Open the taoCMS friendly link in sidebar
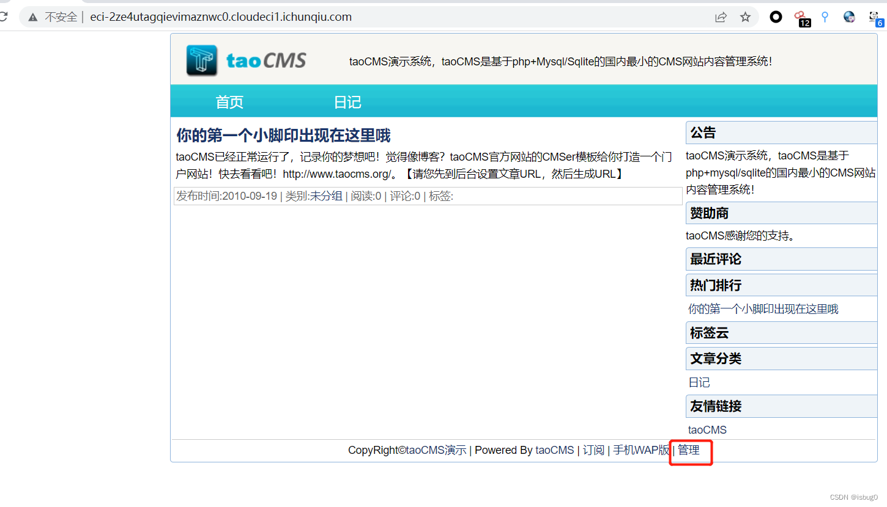The height and width of the screenshot is (507, 887). (707, 430)
